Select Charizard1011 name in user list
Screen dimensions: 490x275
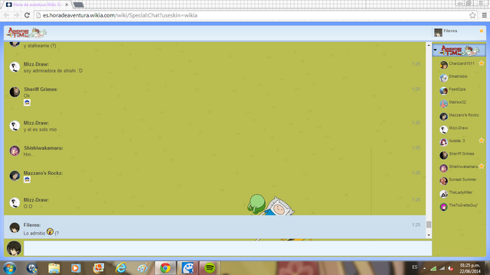462,63
